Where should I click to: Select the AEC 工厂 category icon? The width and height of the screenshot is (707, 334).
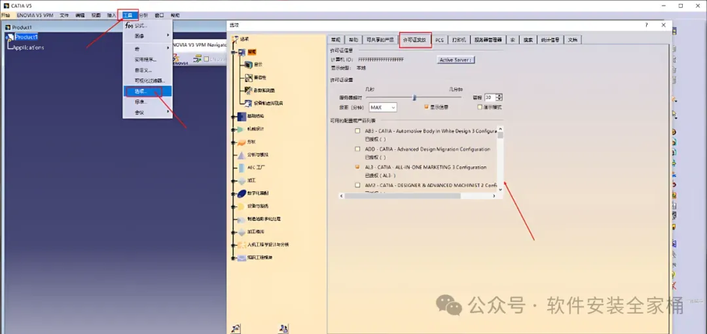(x=241, y=168)
